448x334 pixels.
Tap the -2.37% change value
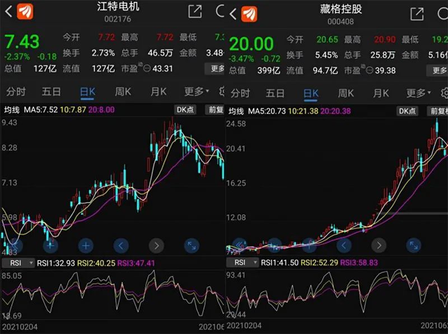coord(17,57)
